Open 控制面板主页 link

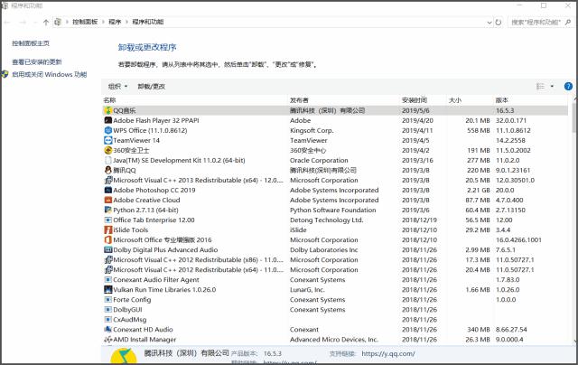point(31,43)
